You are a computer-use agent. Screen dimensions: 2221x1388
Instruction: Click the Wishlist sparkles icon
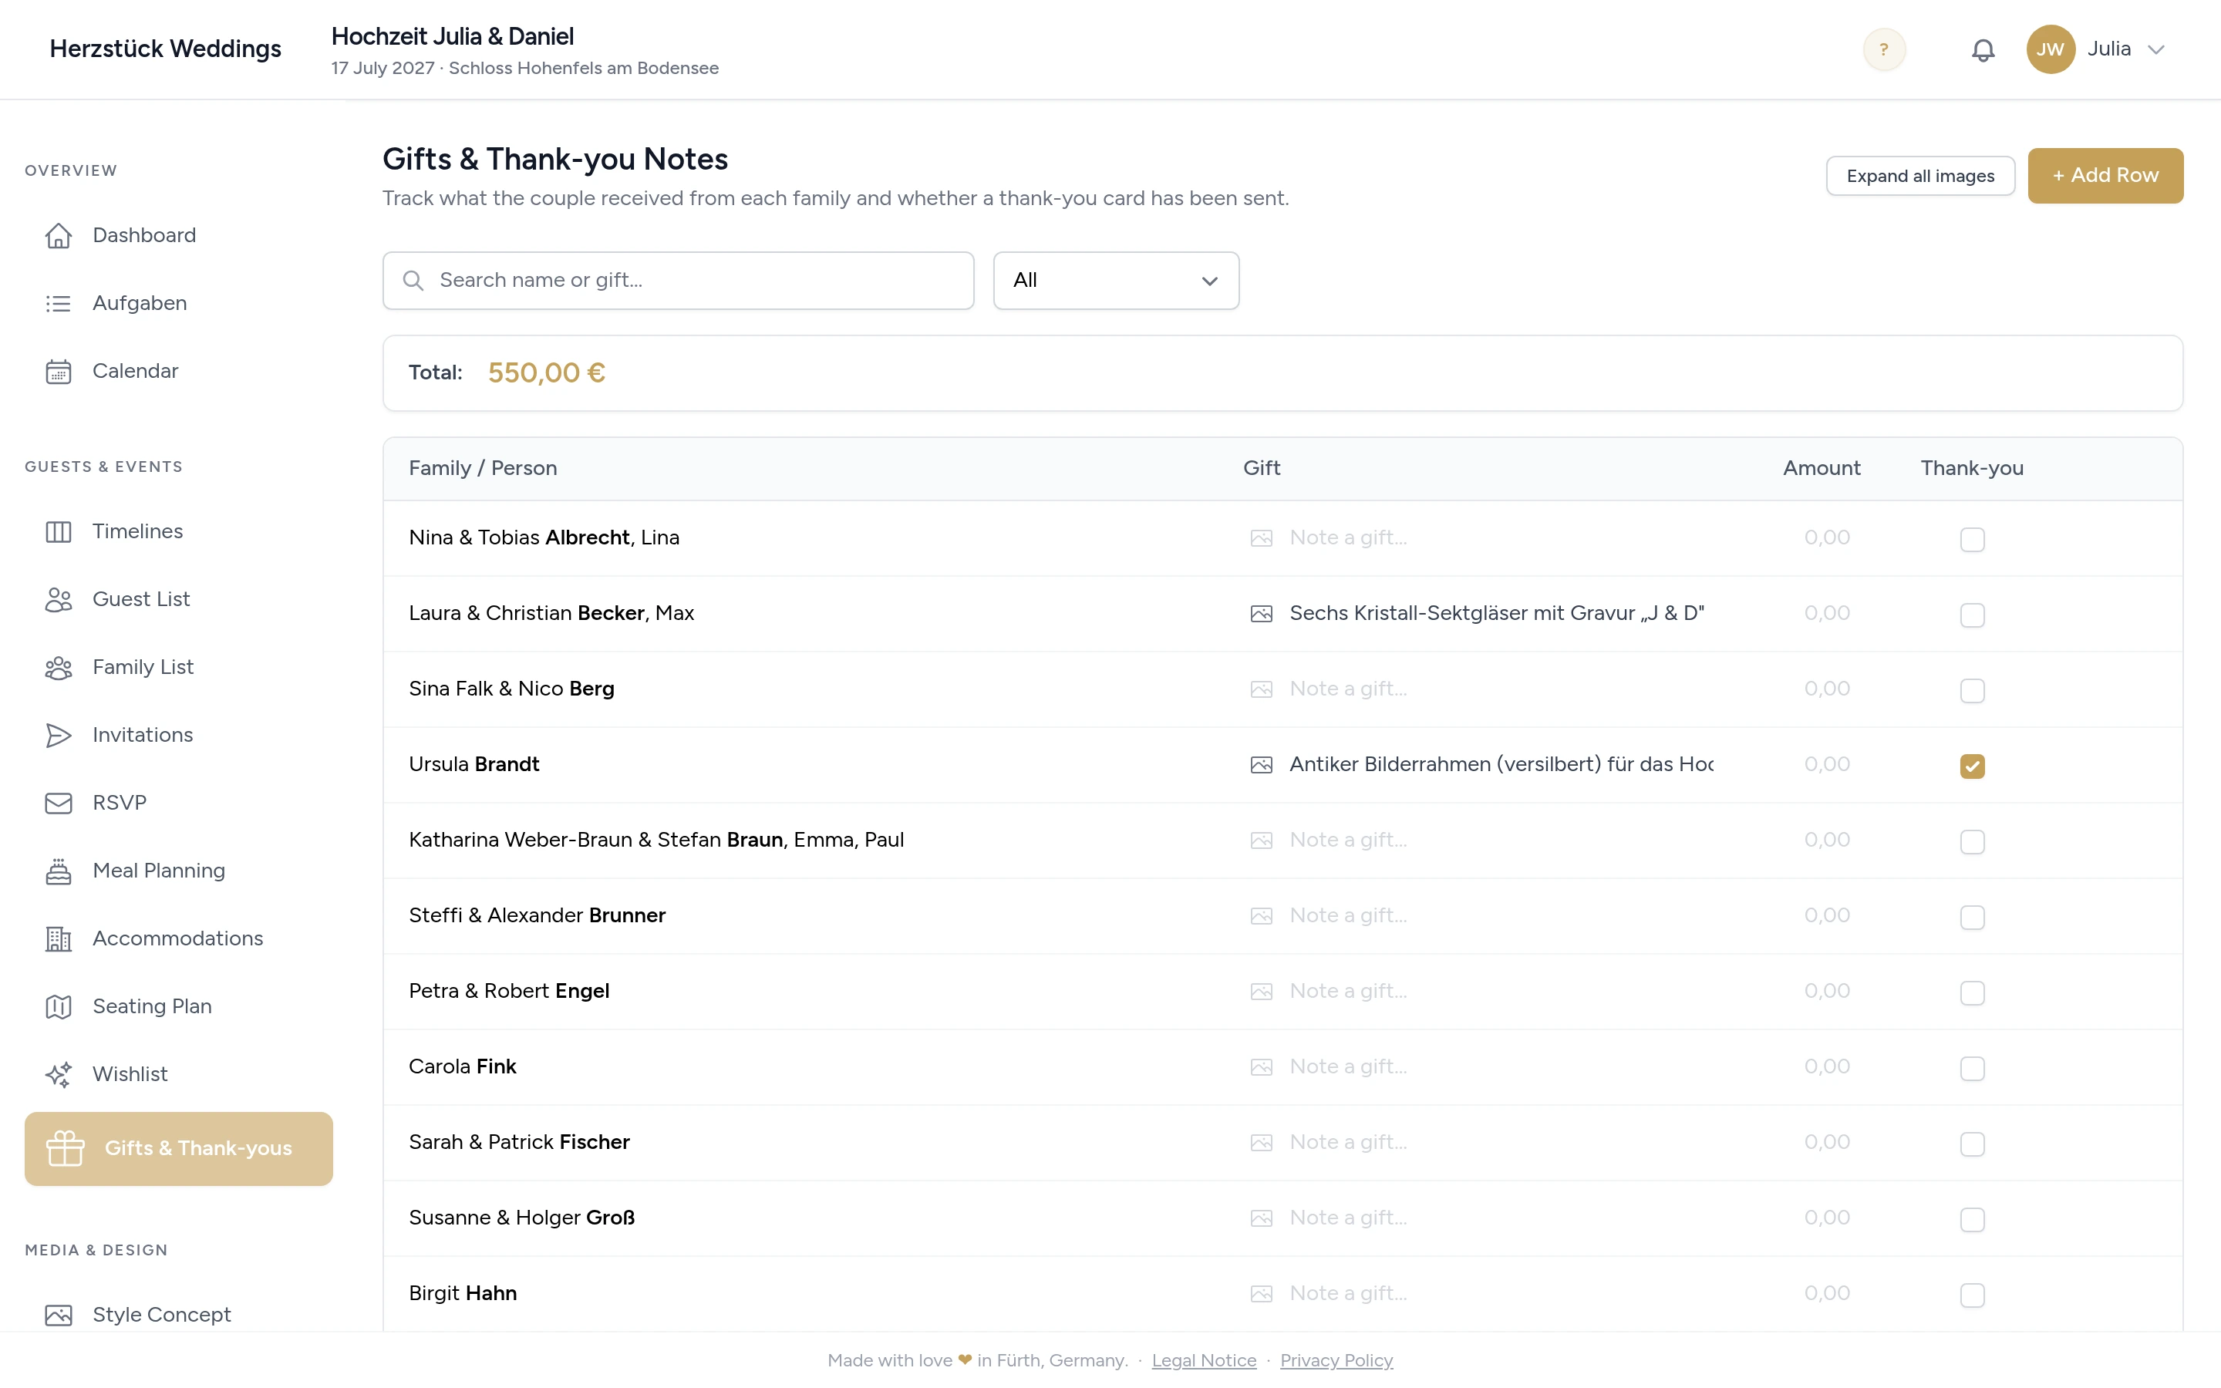tap(59, 1075)
